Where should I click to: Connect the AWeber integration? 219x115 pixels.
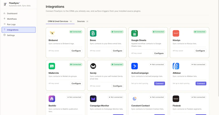coord(201,84)
